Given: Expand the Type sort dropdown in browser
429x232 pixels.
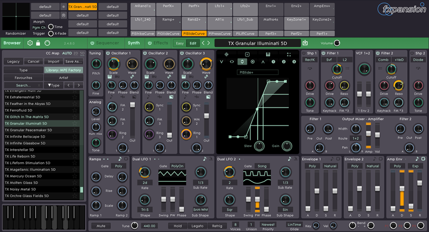Looking at the screenshot, I should (53, 85).
